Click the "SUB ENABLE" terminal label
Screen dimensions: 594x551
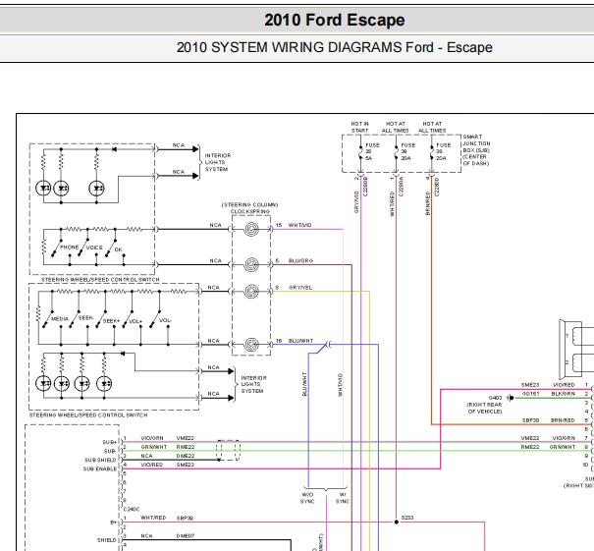click(x=100, y=468)
